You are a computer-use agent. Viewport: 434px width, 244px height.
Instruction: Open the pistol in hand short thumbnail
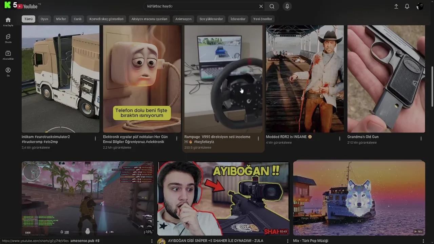pyautogui.click(x=386, y=79)
